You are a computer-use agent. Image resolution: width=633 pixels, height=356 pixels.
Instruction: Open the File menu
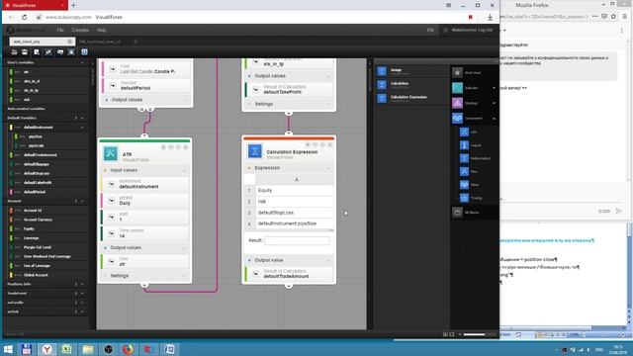pos(60,31)
